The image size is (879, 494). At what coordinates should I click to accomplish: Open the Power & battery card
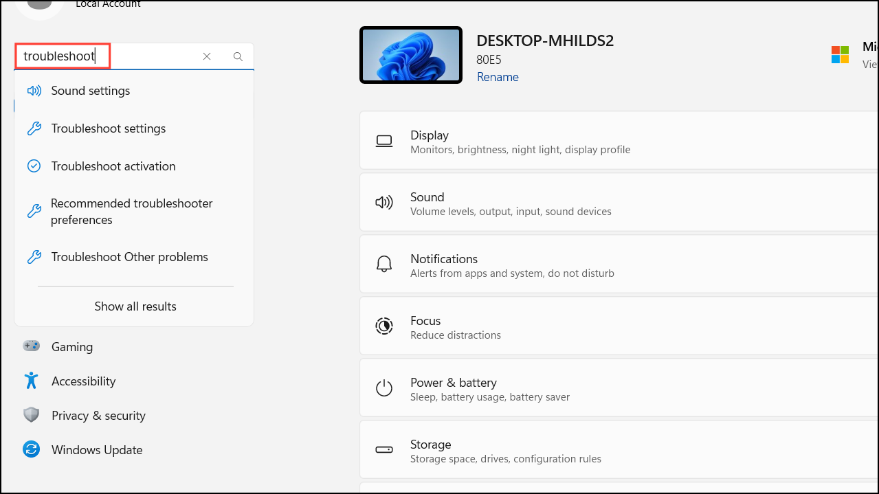click(619, 388)
